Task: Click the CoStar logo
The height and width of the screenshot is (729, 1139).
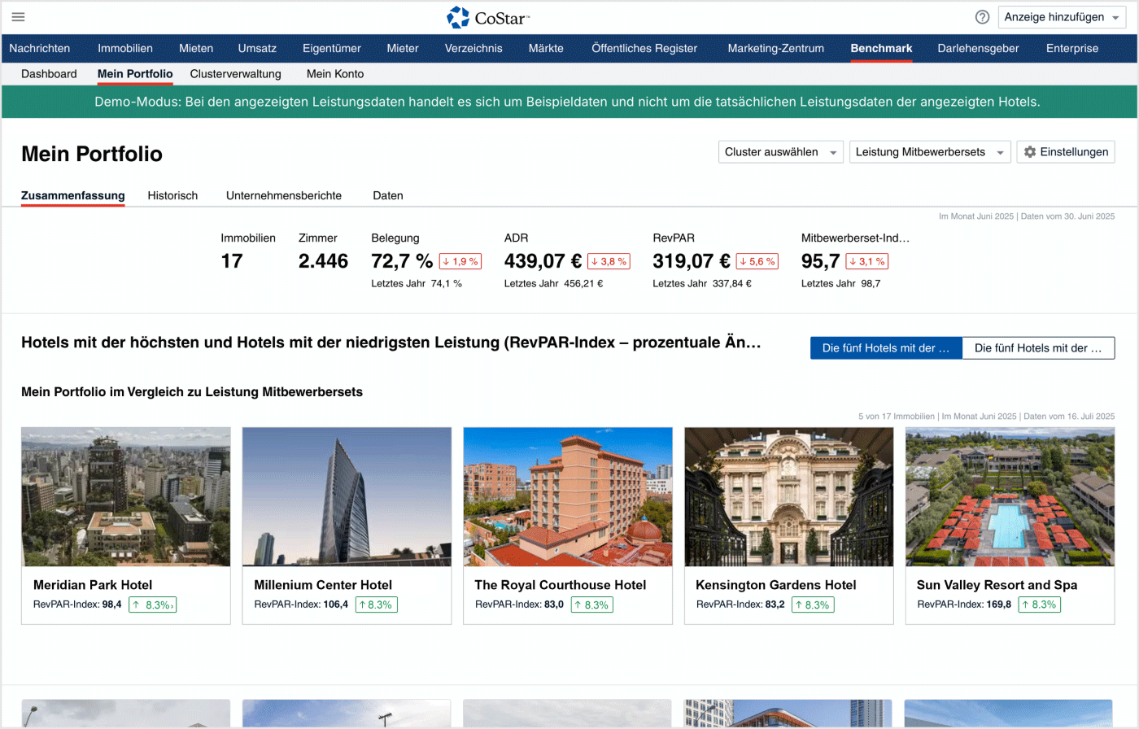Action: point(488,17)
